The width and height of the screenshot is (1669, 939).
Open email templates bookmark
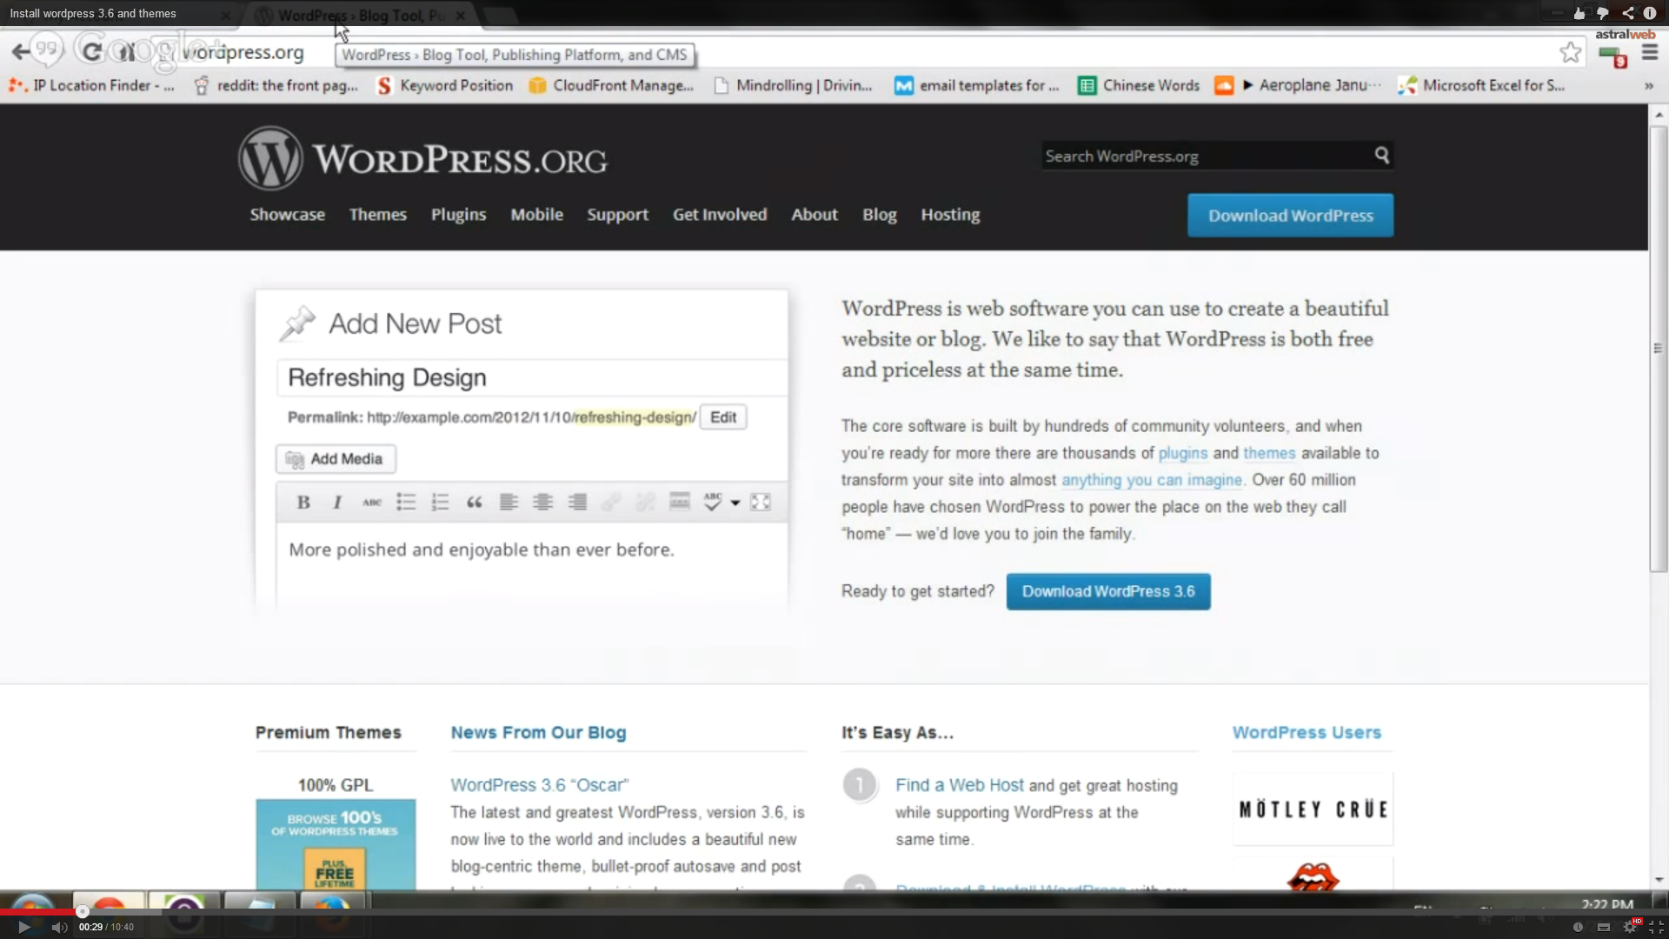click(977, 85)
